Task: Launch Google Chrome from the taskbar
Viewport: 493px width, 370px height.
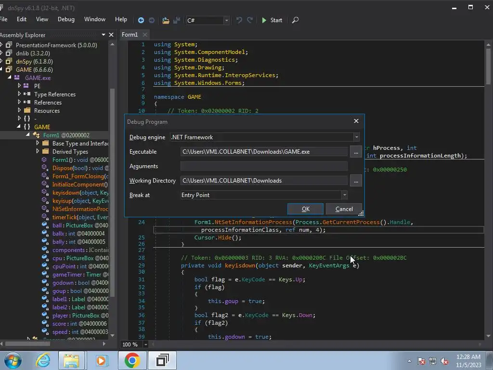Action: [132, 360]
